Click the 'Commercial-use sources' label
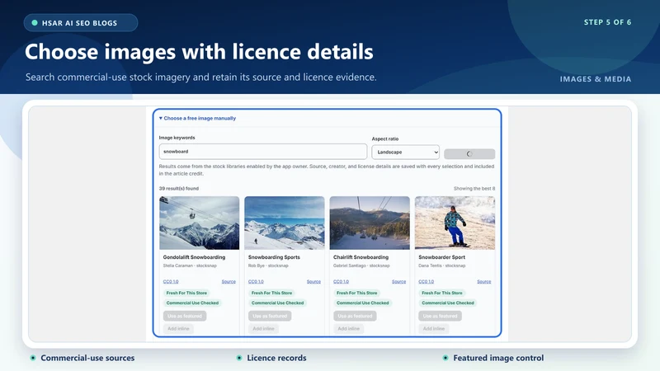 tap(87, 358)
